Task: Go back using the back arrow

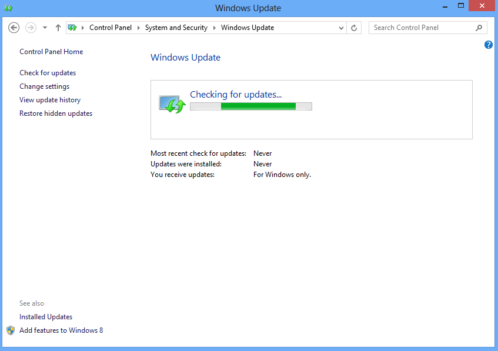Action: [14, 27]
